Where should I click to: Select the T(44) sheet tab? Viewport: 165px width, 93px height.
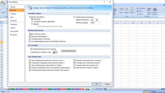12,89
